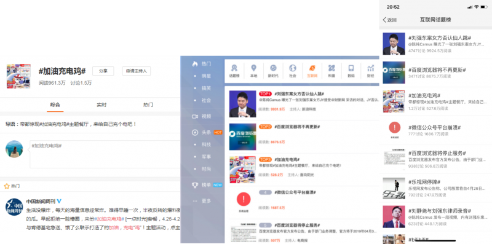Tap the battery indicator in phone status bar
The image size is (492, 244).
coord(484,7)
